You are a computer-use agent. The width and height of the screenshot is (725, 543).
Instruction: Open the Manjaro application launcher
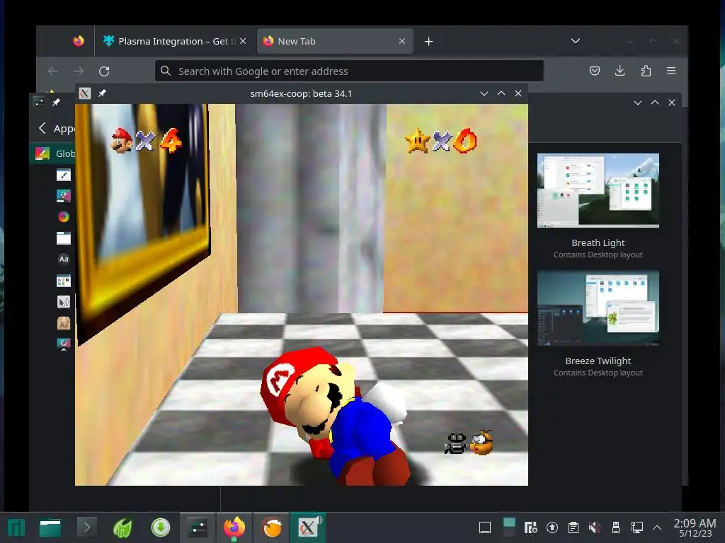coord(16,527)
